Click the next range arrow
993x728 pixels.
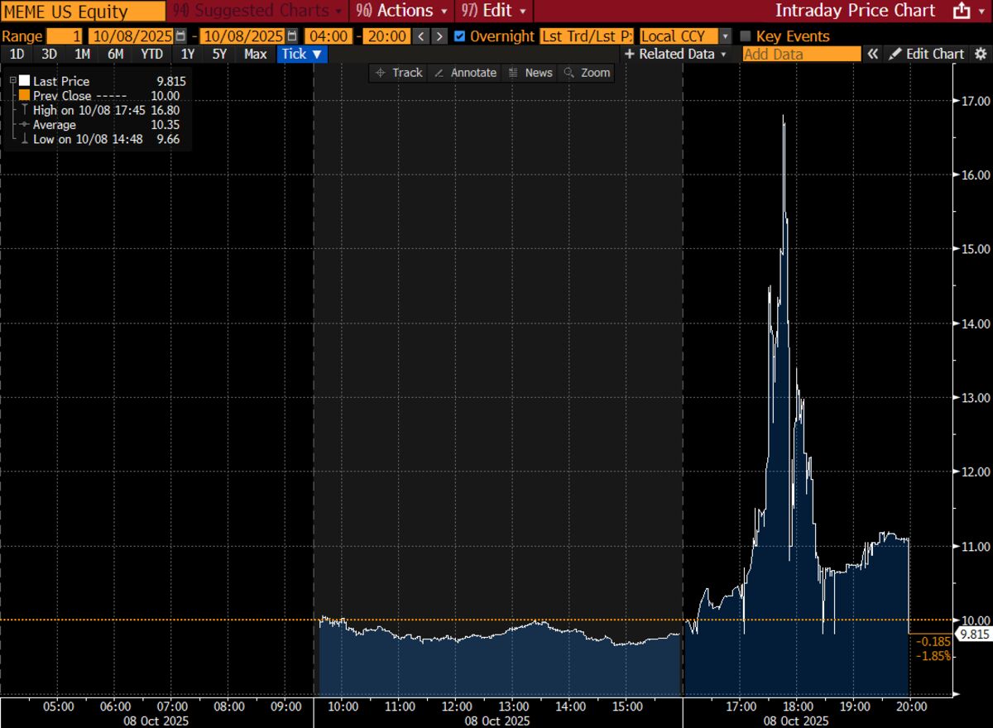(x=439, y=36)
